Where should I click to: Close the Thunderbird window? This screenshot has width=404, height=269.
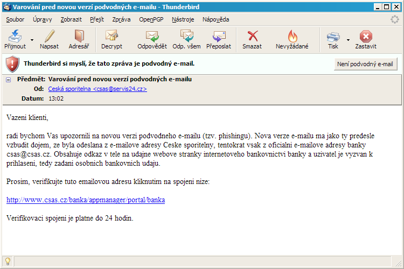pyautogui.click(x=396, y=7)
